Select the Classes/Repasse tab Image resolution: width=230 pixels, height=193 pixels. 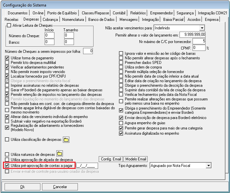(x=95, y=13)
